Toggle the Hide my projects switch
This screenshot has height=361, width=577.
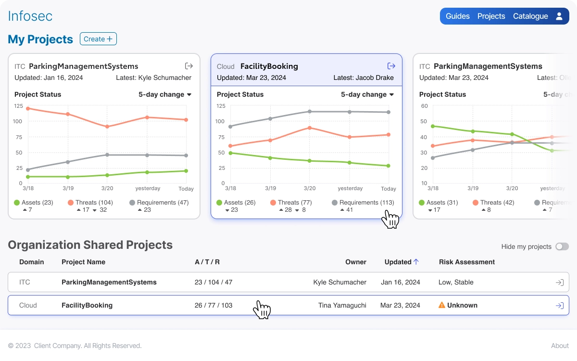point(562,246)
